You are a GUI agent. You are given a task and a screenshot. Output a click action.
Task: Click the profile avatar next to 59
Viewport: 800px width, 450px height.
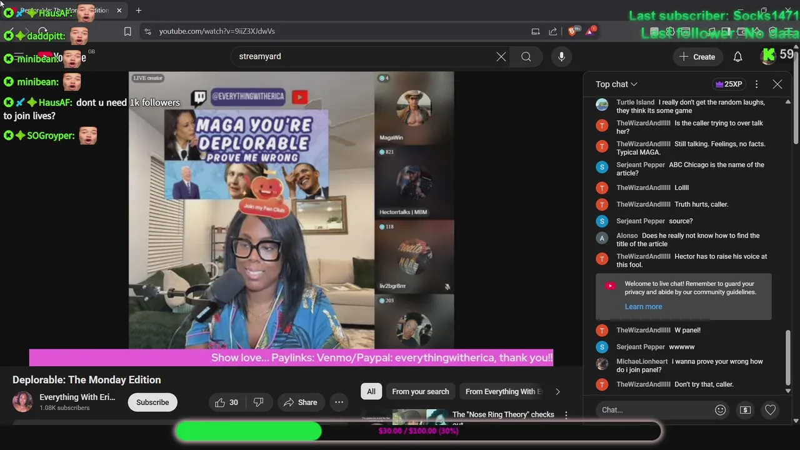tap(768, 56)
